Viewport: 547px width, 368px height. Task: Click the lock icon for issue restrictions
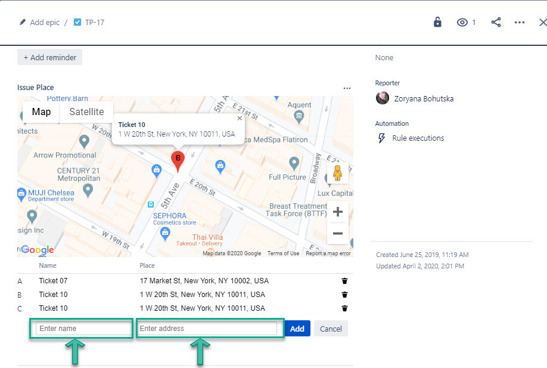[437, 22]
